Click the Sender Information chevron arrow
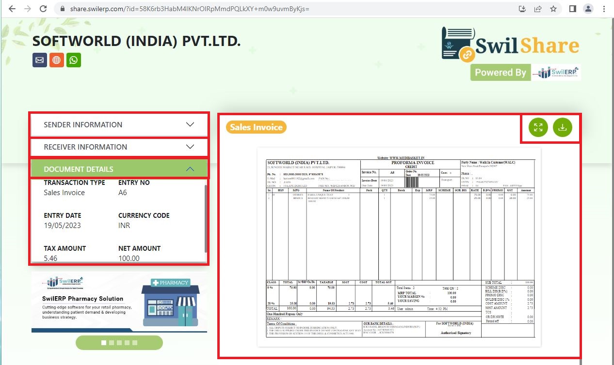Screen dimensions: 614x365 point(190,125)
